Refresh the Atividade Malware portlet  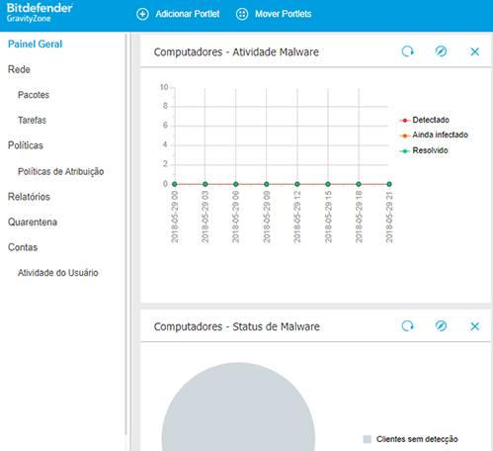pyautogui.click(x=408, y=51)
